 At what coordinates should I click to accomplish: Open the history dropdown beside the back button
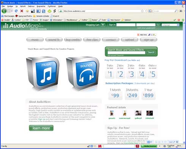[x=12, y=11]
